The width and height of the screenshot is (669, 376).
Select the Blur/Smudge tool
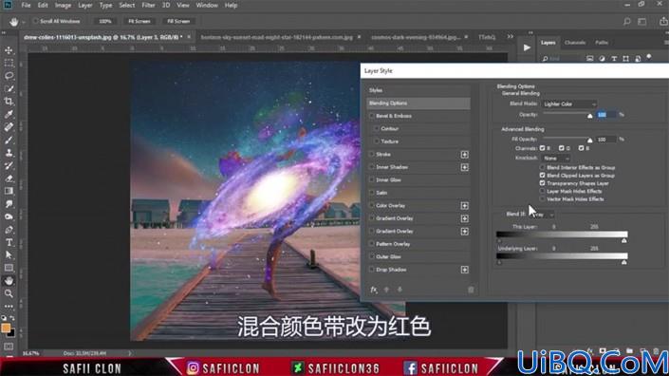click(x=9, y=204)
